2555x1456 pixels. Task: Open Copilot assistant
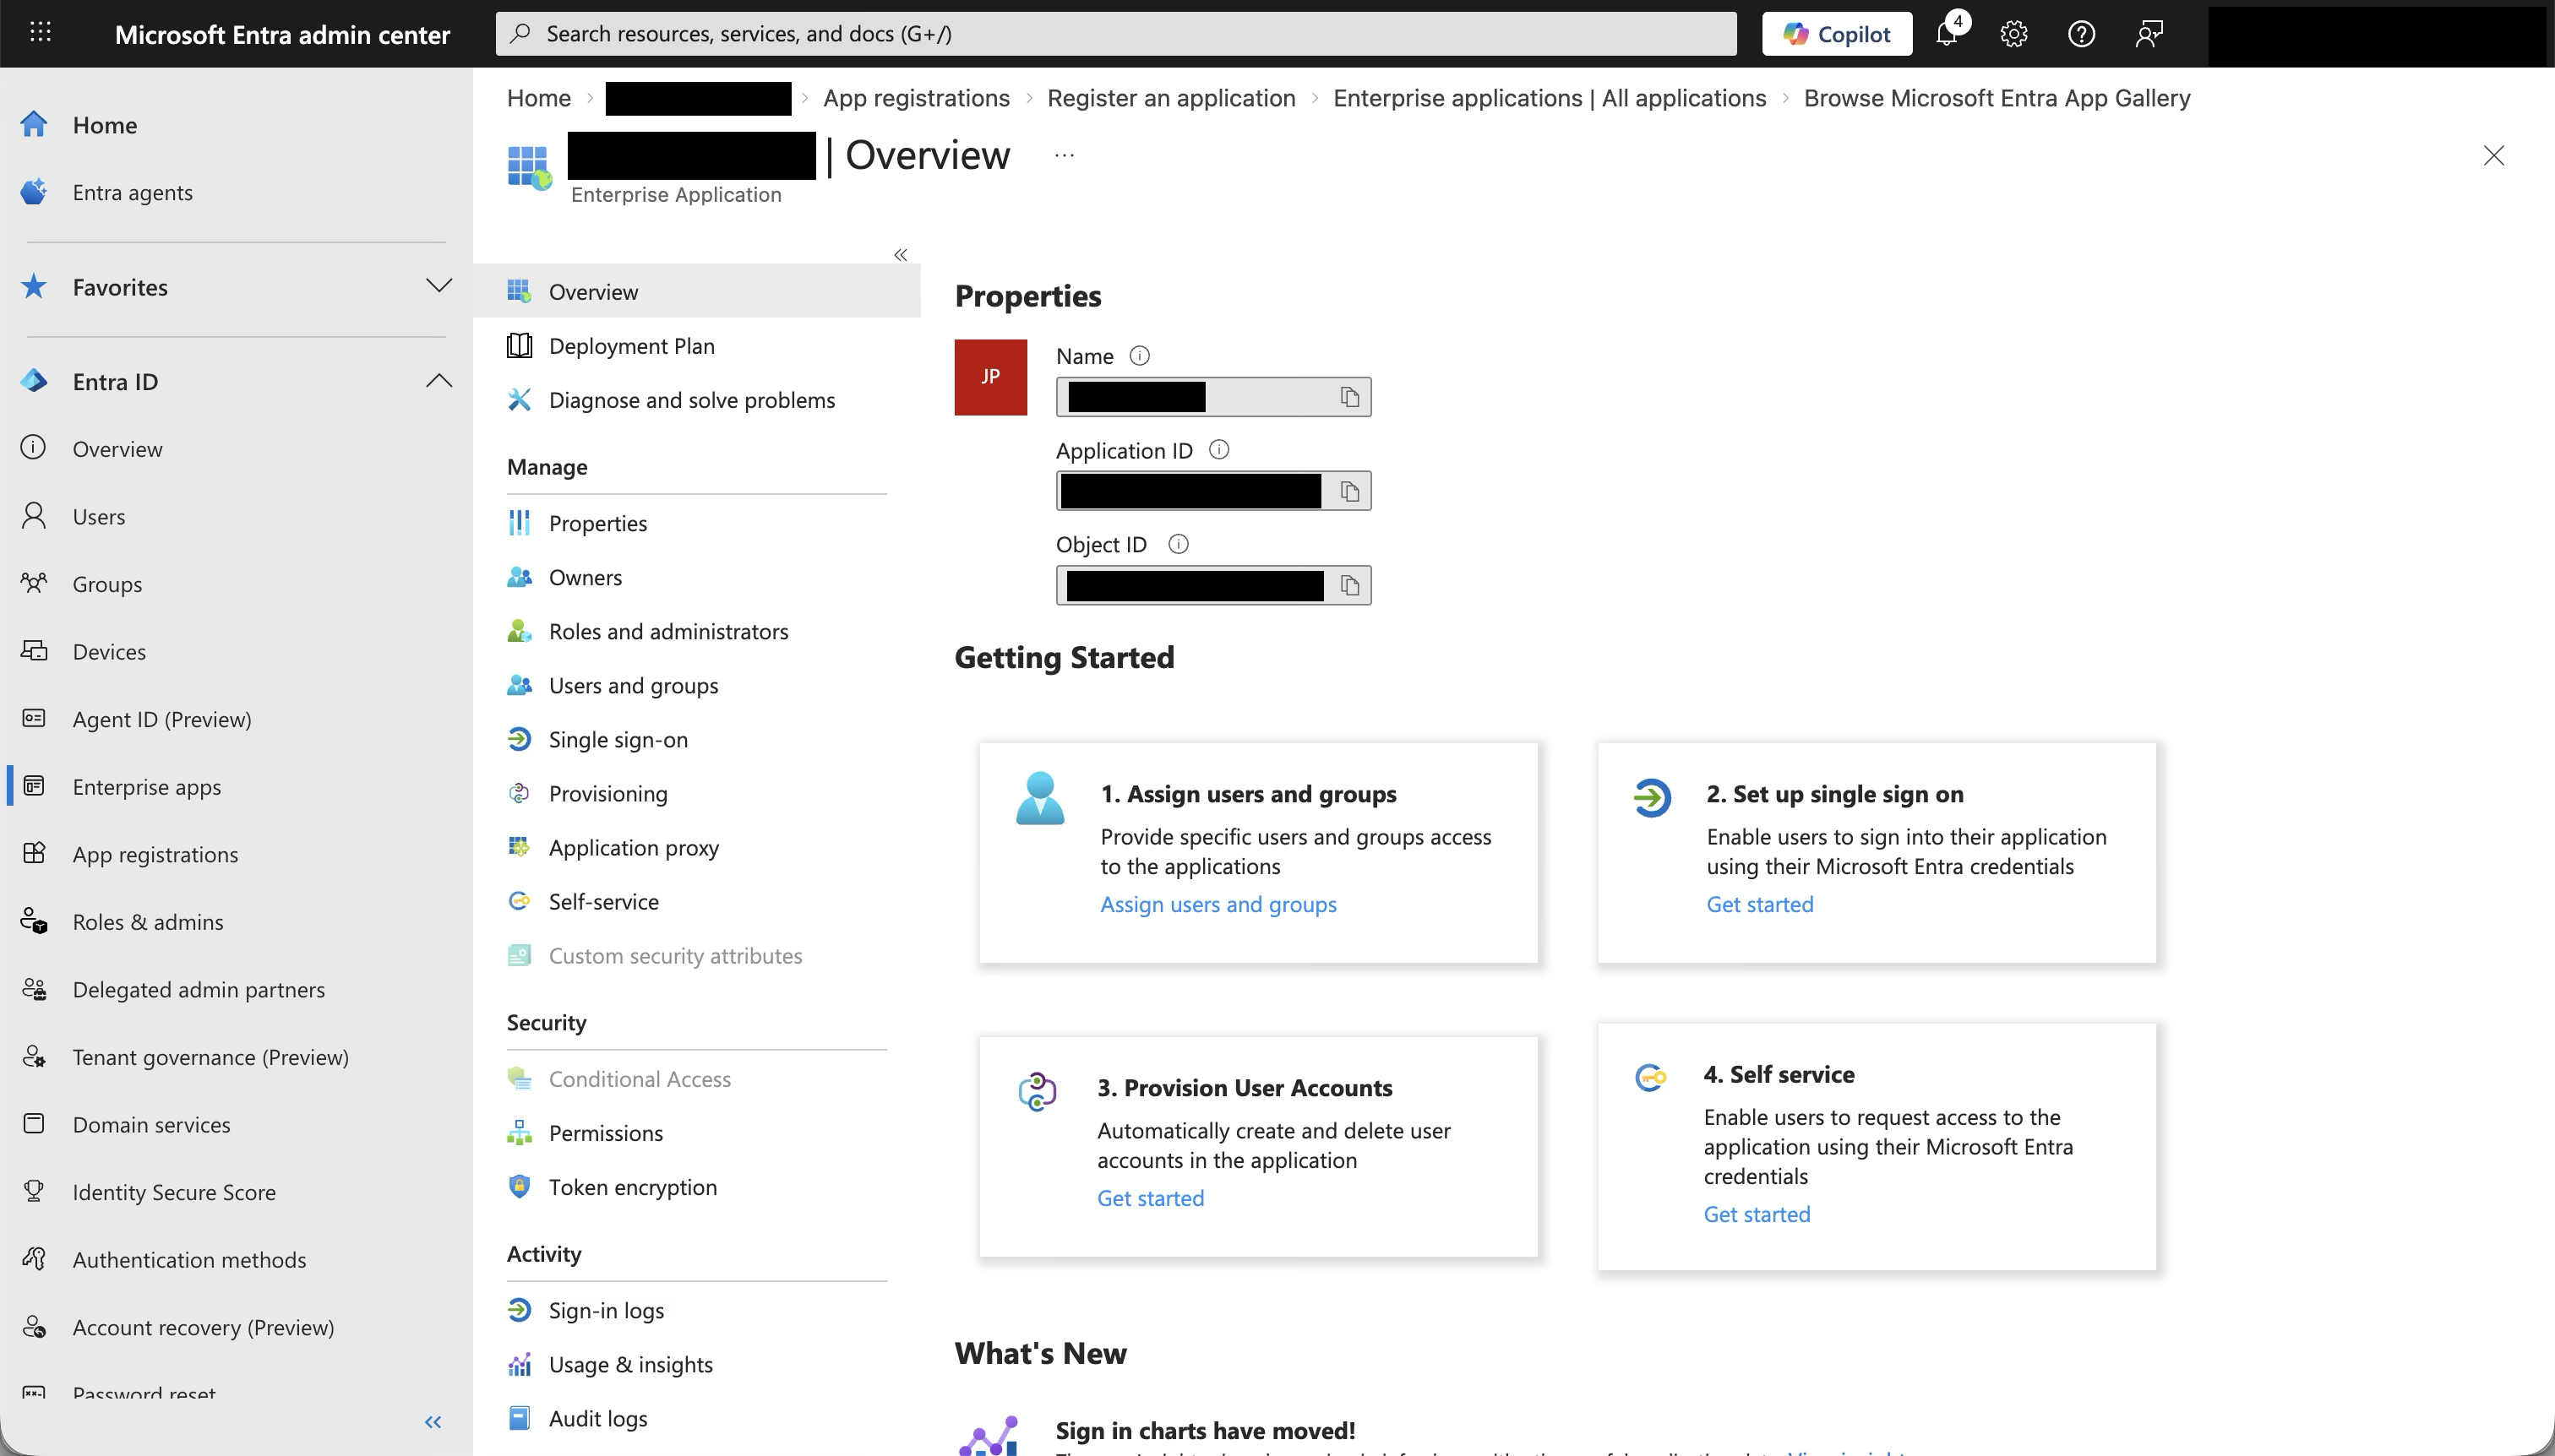pyautogui.click(x=1837, y=34)
